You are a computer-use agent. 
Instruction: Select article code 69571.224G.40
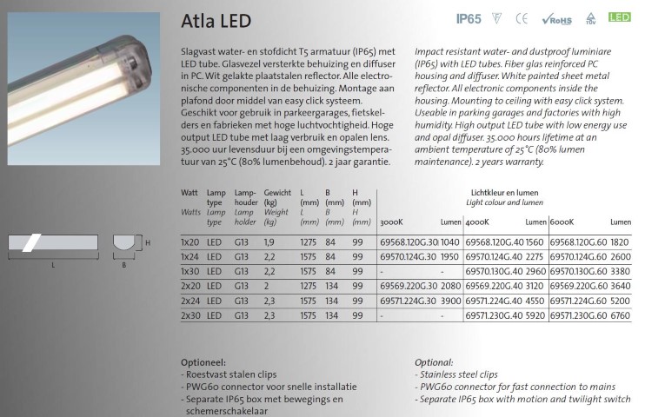pos(494,301)
